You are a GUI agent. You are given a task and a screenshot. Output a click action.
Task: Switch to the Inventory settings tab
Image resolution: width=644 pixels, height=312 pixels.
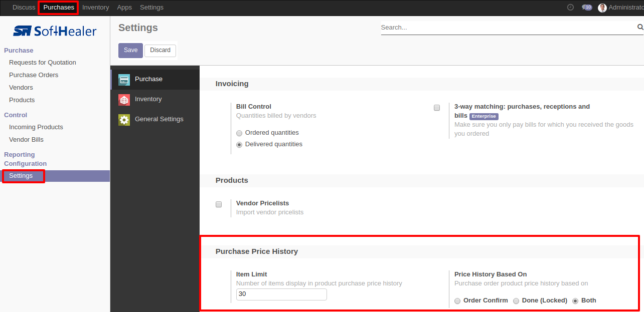155,99
